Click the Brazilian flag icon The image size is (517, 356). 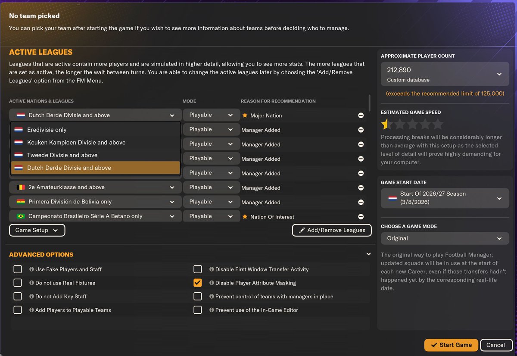pyautogui.click(x=21, y=216)
